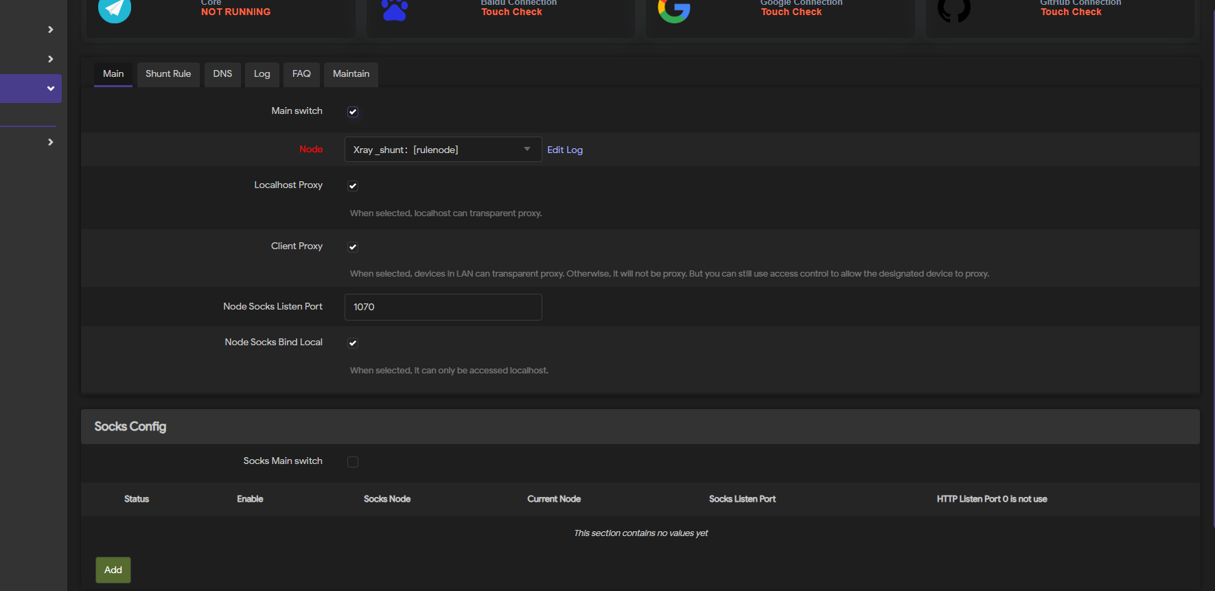Click the red Node label
The height and width of the screenshot is (591, 1215).
(311, 149)
